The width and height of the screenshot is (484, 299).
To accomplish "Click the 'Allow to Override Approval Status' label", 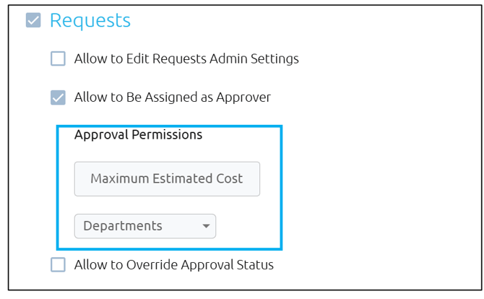I will 174,264.
